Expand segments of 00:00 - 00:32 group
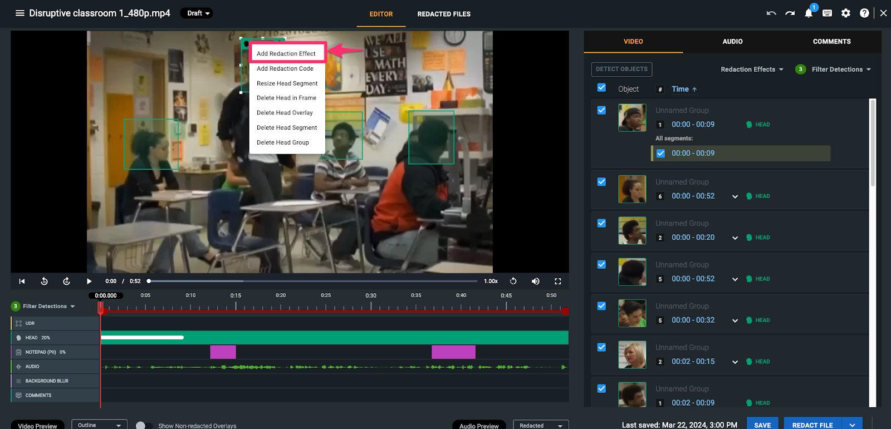Screen dimensions: 891x429 [x=735, y=320]
